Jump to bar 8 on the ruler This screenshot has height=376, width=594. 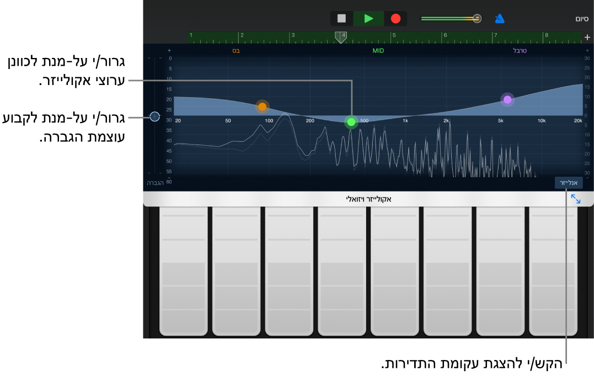click(546, 35)
